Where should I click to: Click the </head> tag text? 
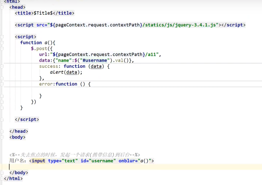pyautogui.click(x=19, y=131)
